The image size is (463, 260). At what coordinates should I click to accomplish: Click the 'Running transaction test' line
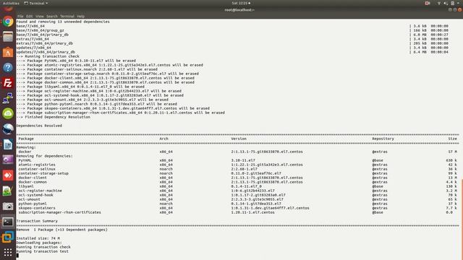tap(42, 251)
